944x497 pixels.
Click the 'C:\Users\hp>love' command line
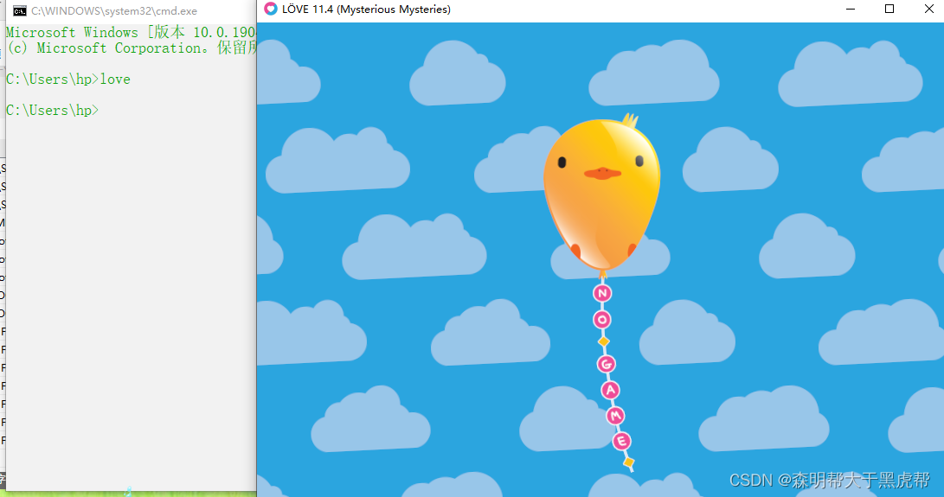(68, 80)
